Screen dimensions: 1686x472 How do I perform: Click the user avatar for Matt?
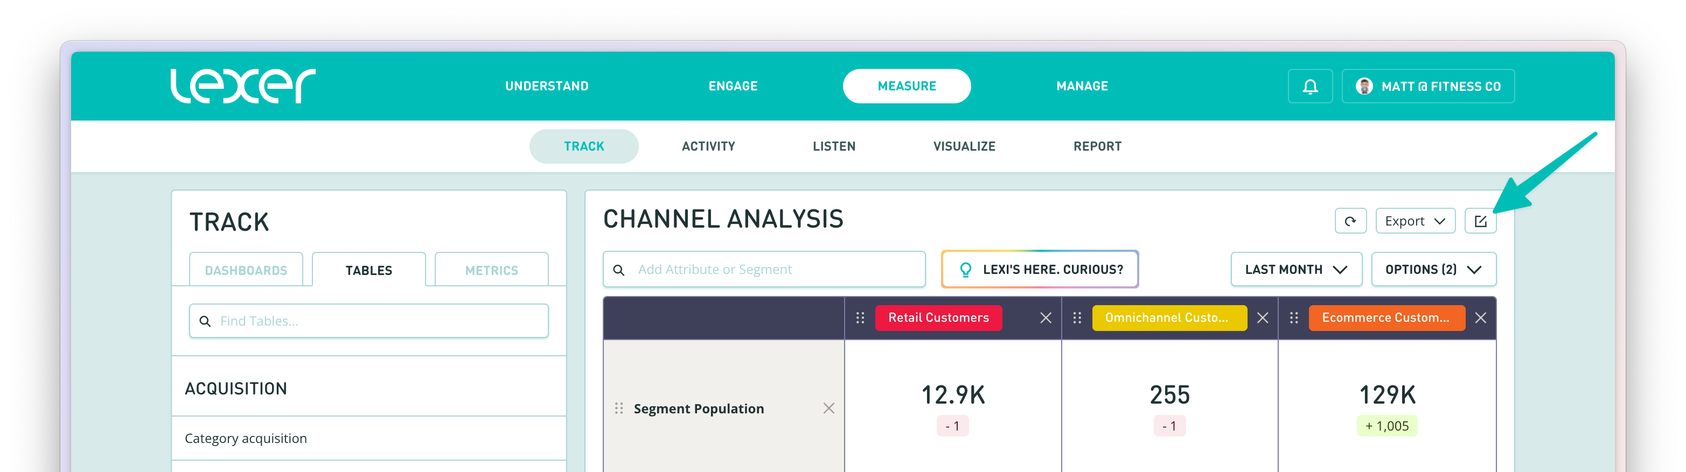[x=1364, y=86]
